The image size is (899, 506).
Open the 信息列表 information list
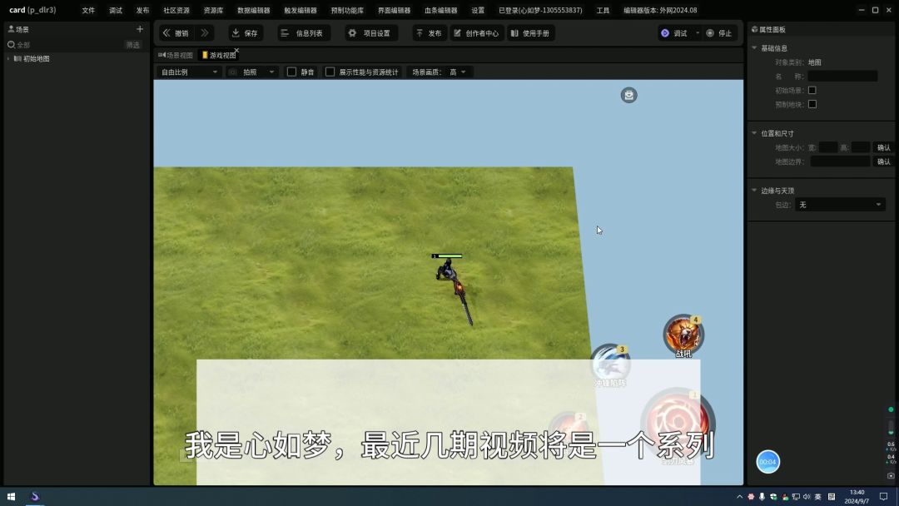coord(301,33)
